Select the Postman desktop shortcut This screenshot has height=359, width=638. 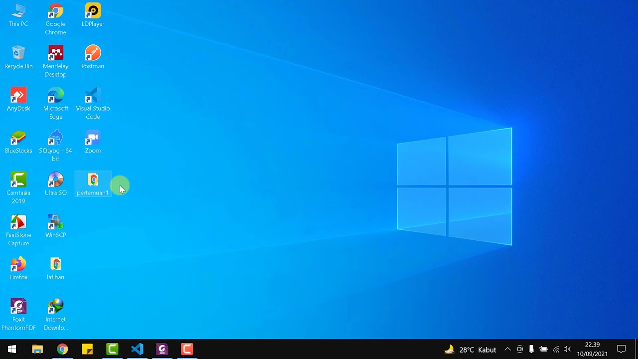[x=93, y=58]
